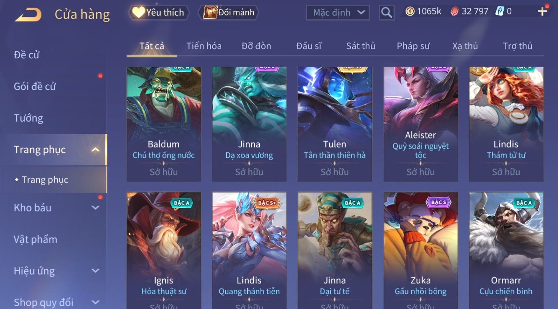Image resolution: width=558 pixels, height=309 pixels.
Task: Open Gói đề cử in sidebar
Action: [x=35, y=86]
